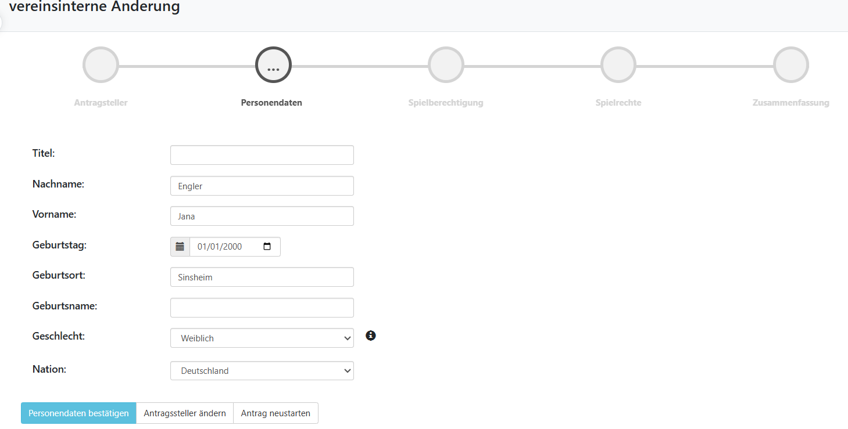Click the Antragssteller ändern button
The image size is (848, 429).
[185, 413]
